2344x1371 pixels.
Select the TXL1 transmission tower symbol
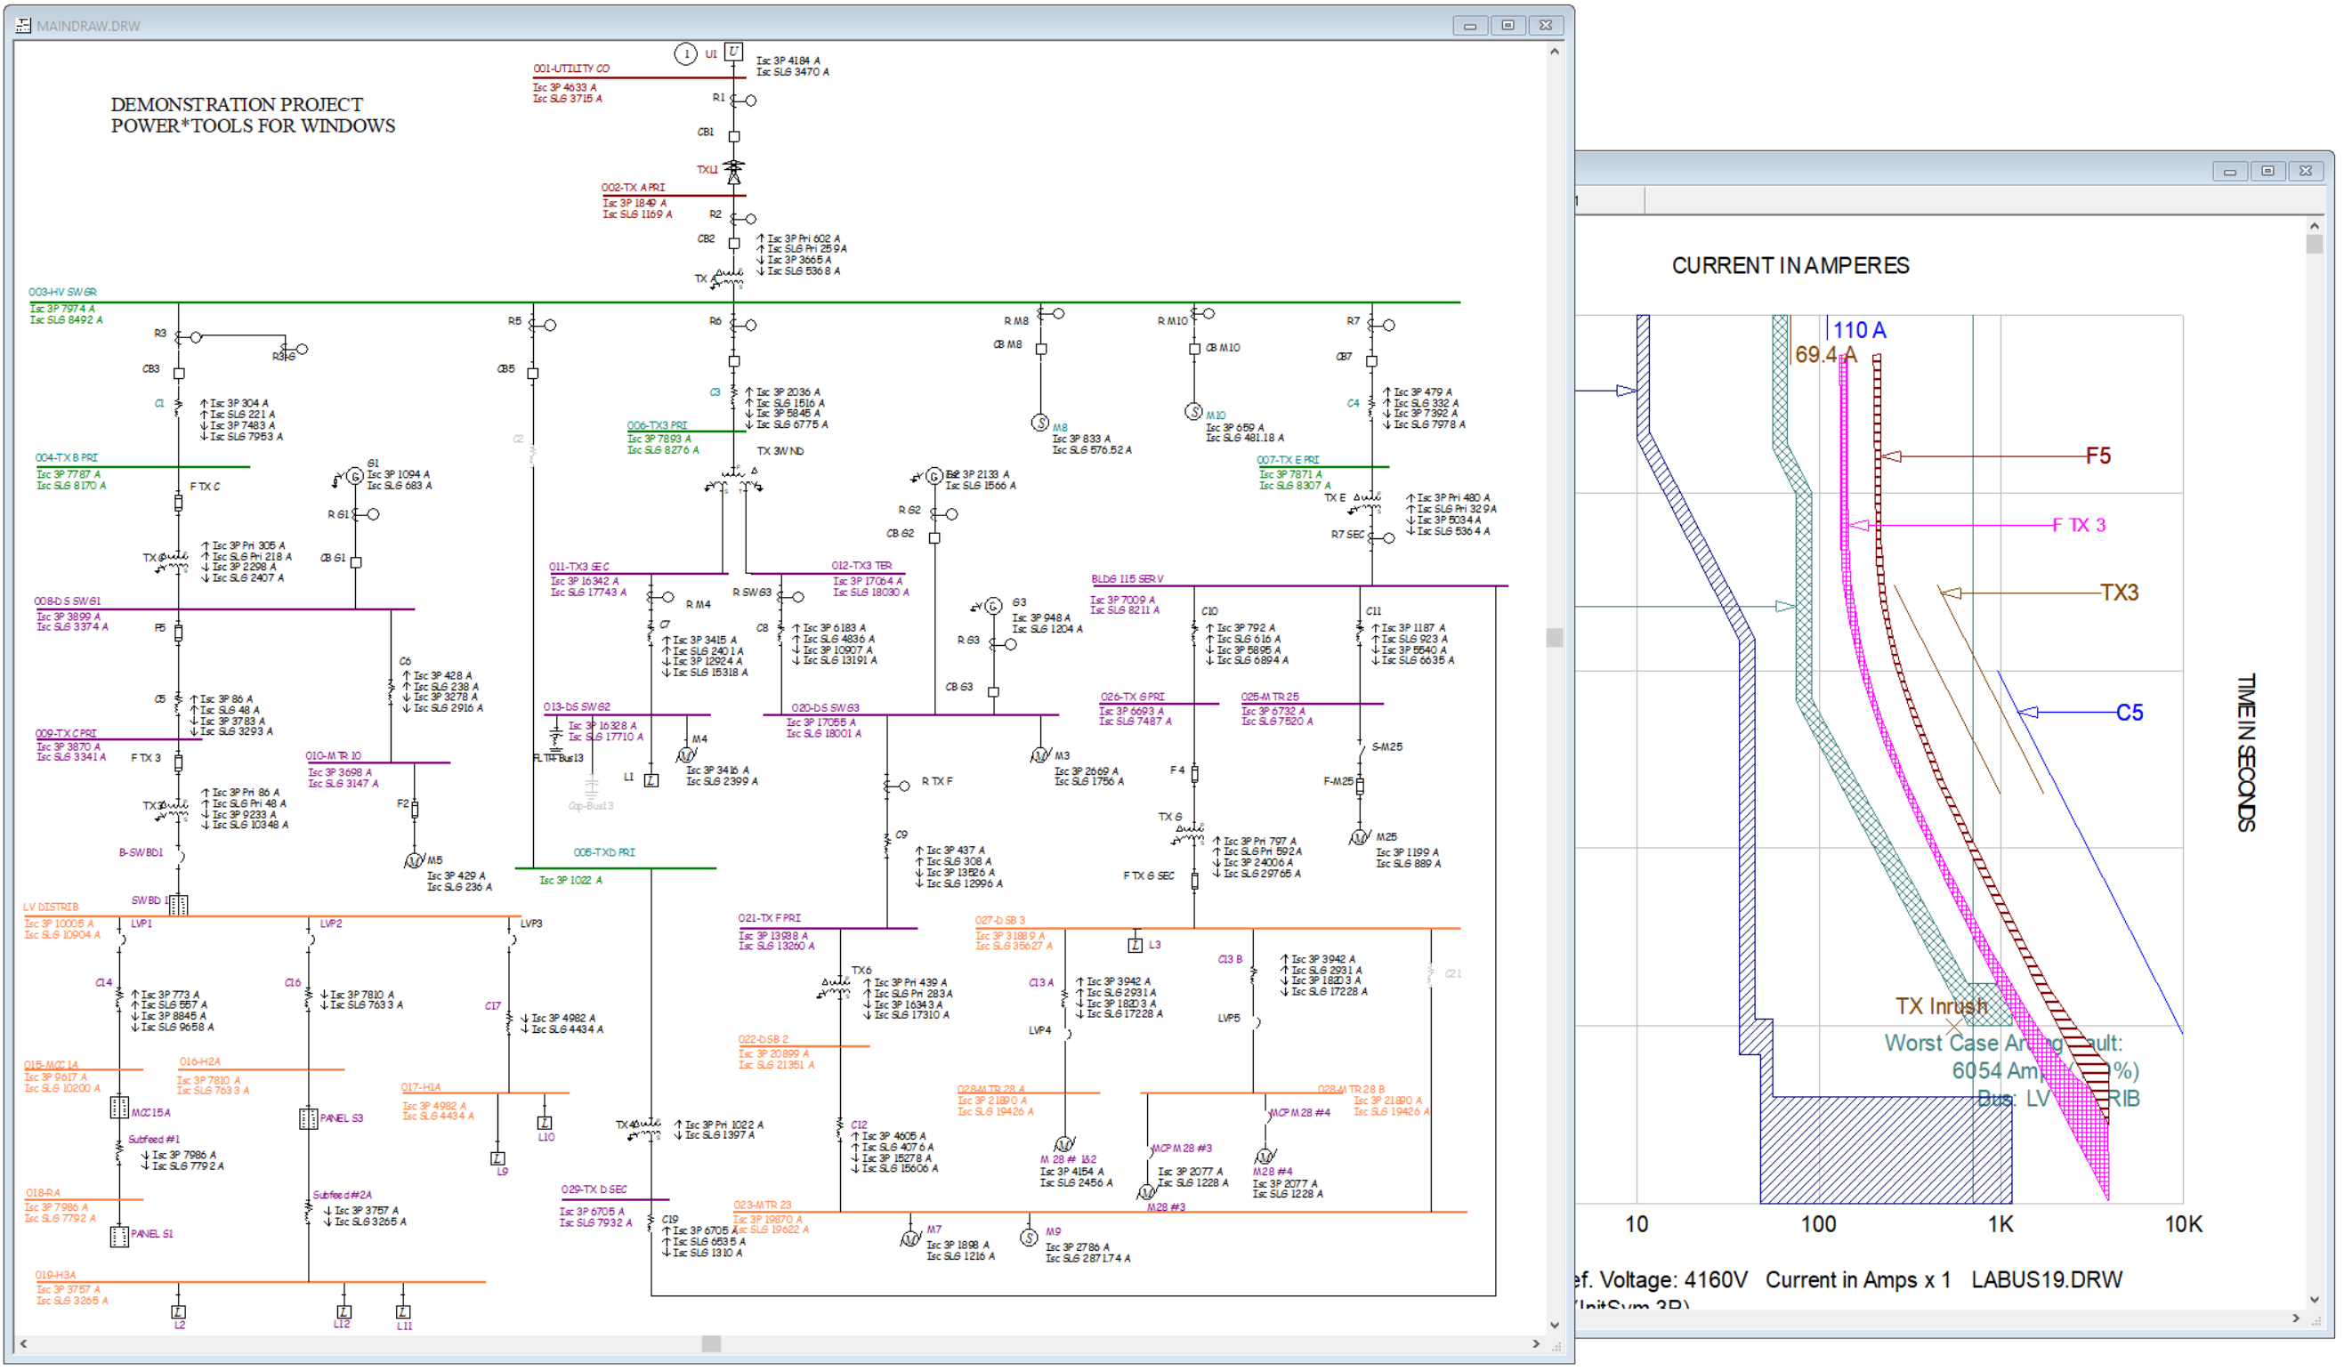(734, 172)
